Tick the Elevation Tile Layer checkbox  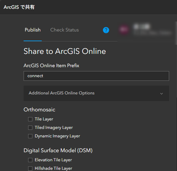30,160
